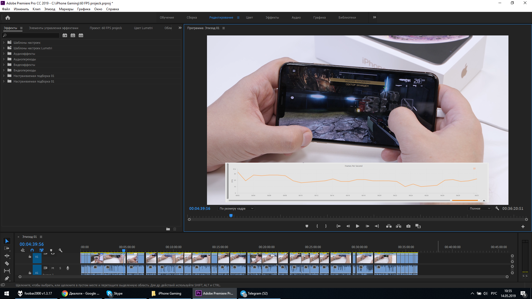Select the Track Select Forward tool
Image resolution: width=532 pixels, height=299 pixels.
pyautogui.click(x=7, y=249)
